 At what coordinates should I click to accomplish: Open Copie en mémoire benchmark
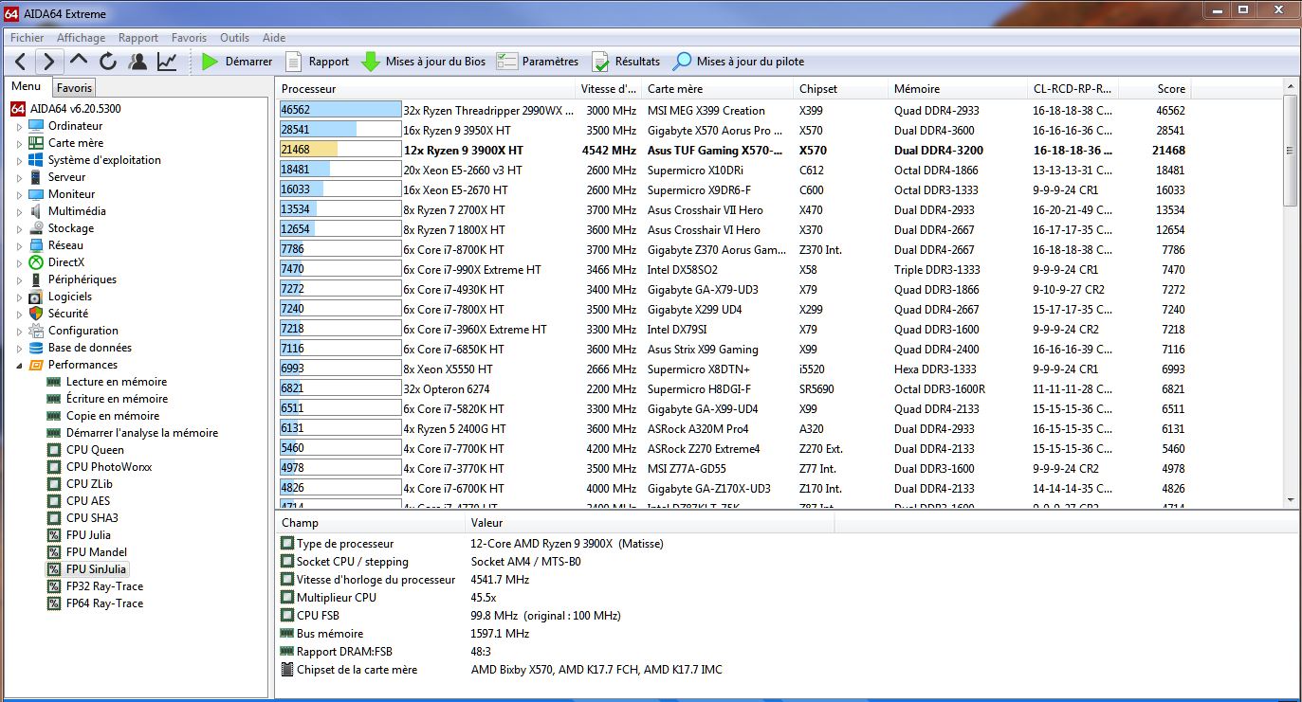click(x=113, y=416)
